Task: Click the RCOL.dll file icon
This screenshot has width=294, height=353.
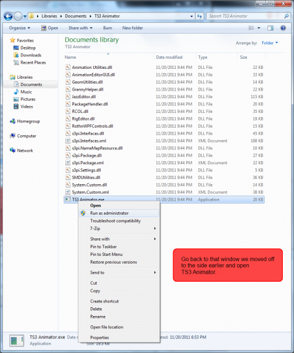Action: click(x=68, y=111)
